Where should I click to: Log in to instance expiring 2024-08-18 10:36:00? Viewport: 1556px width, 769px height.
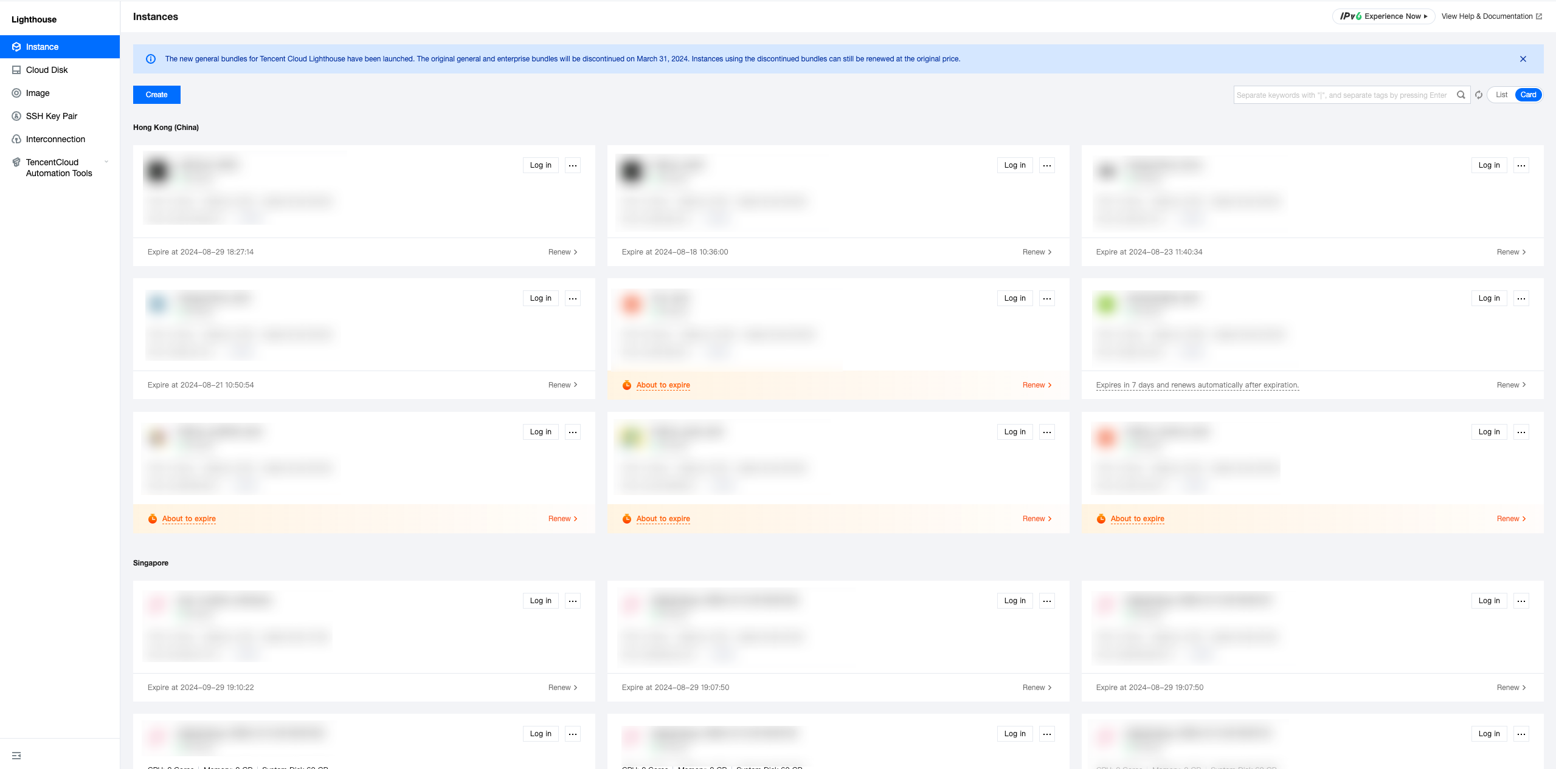1015,165
